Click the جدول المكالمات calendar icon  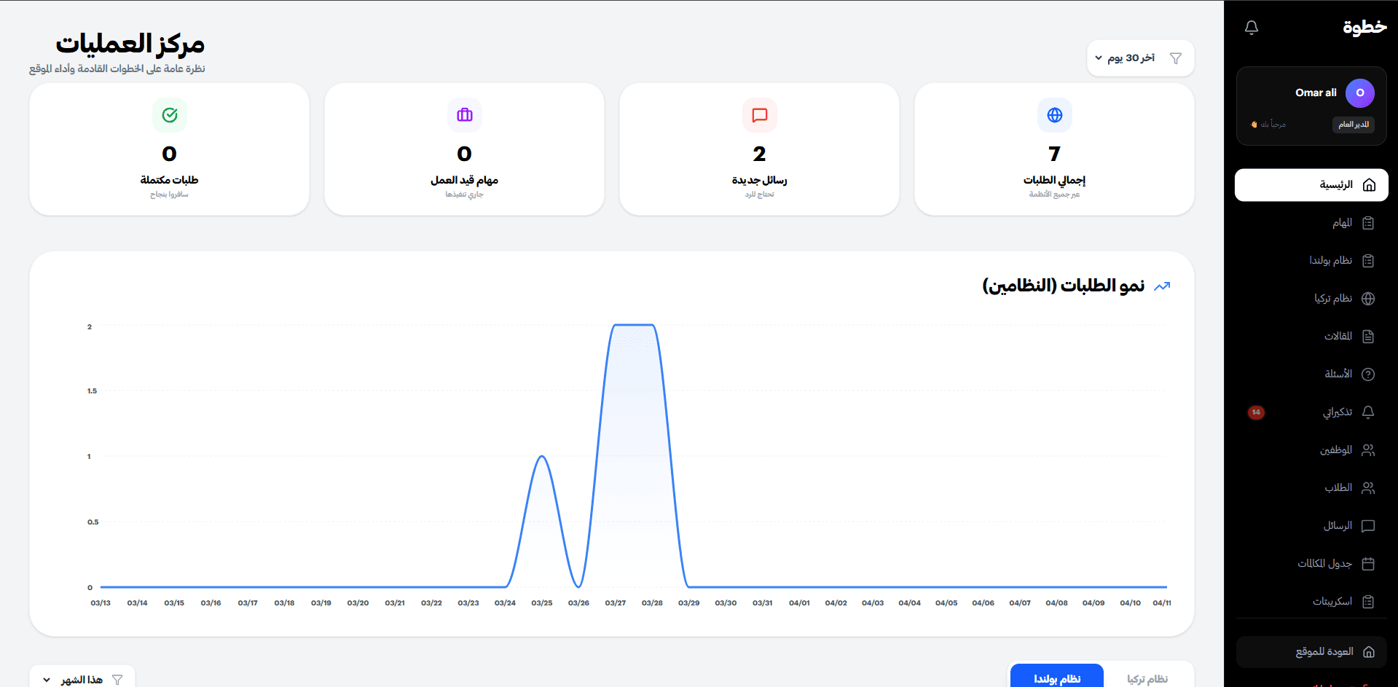(1368, 563)
